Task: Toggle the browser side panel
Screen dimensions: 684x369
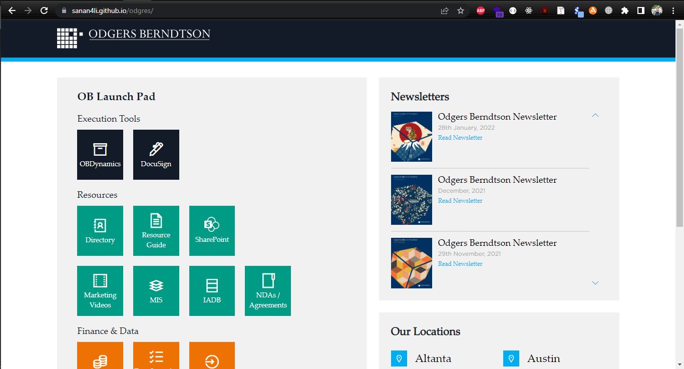Action: coord(640,11)
